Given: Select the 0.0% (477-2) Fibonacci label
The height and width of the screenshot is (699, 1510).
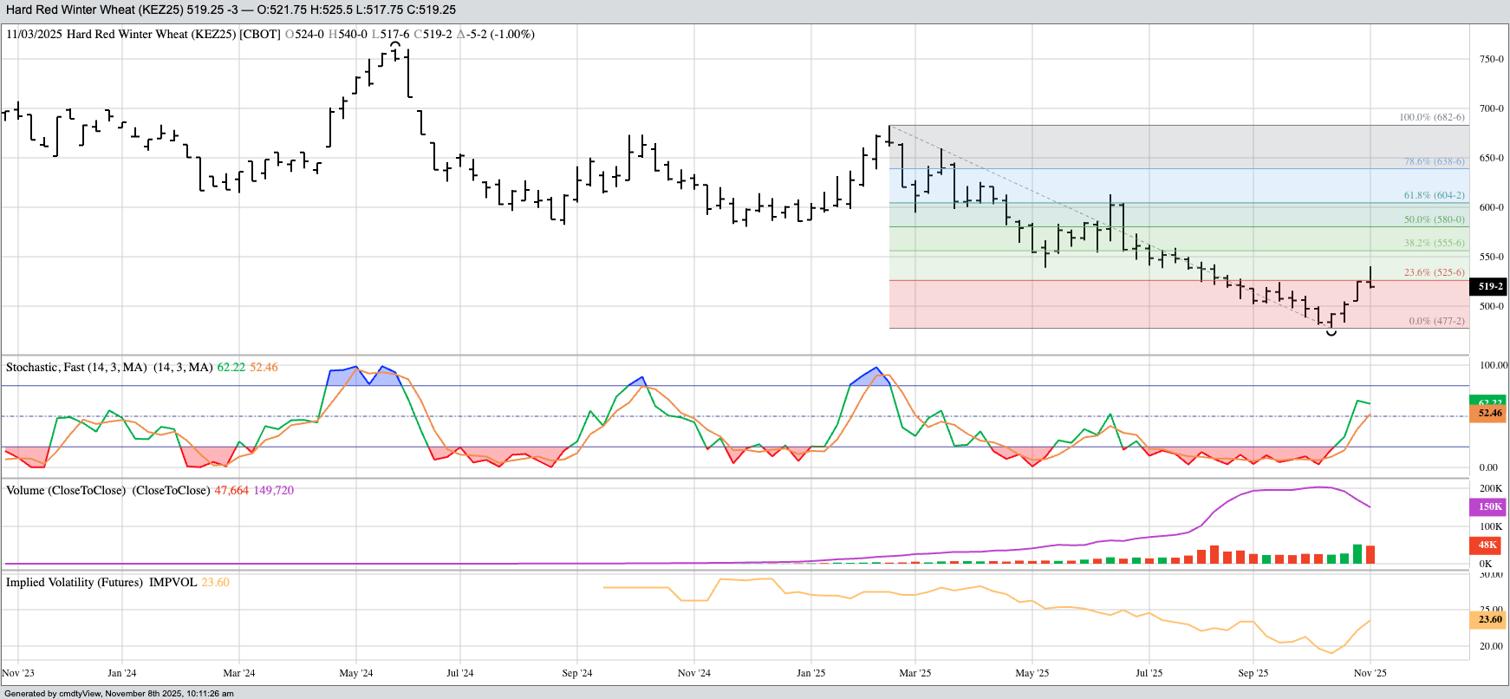Looking at the screenshot, I should [1436, 321].
